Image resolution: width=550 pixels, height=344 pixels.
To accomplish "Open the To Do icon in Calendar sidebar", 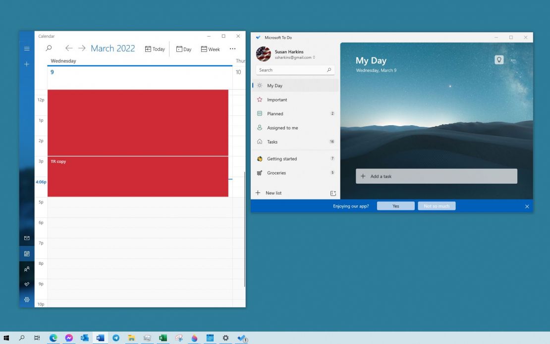I will click(27, 284).
